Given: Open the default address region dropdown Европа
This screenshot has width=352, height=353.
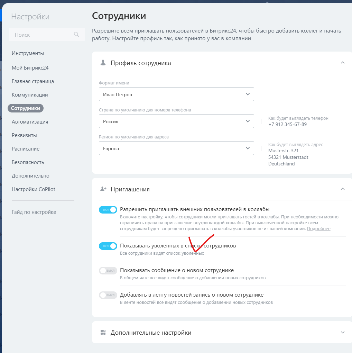Looking at the screenshot, I should click(176, 148).
